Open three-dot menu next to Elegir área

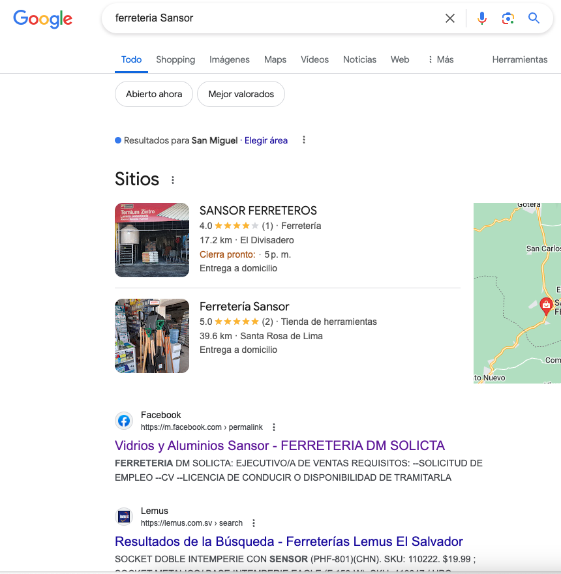click(x=303, y=140)
